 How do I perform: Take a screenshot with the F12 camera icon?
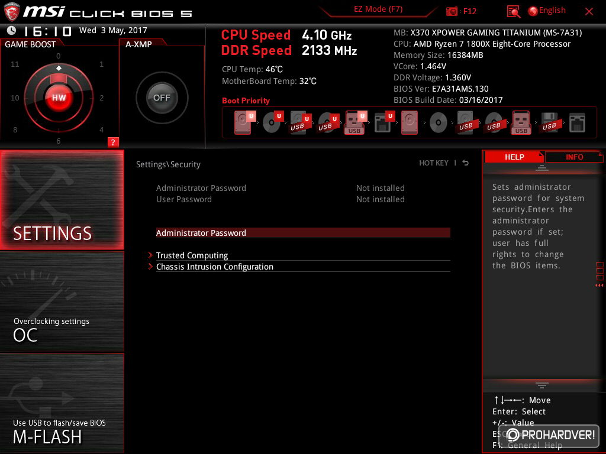coord(452,11)
